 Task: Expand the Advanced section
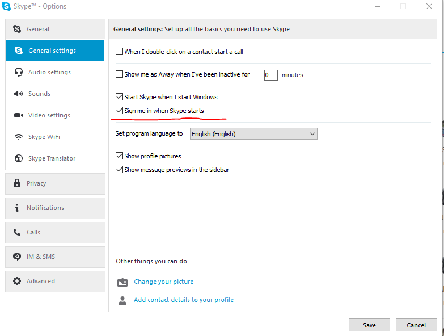(x=55, y=282)
